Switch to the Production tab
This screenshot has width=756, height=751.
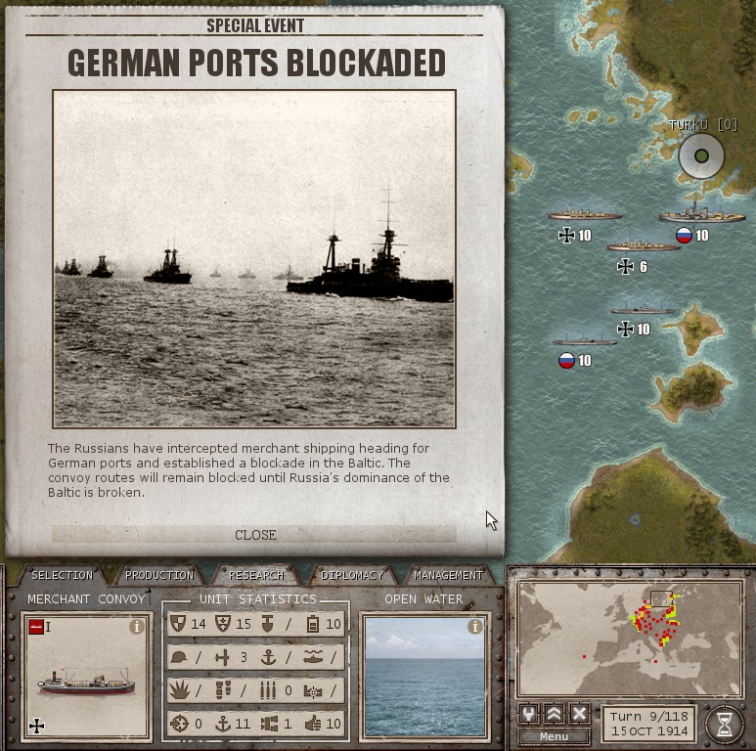[x=159, y=575]
